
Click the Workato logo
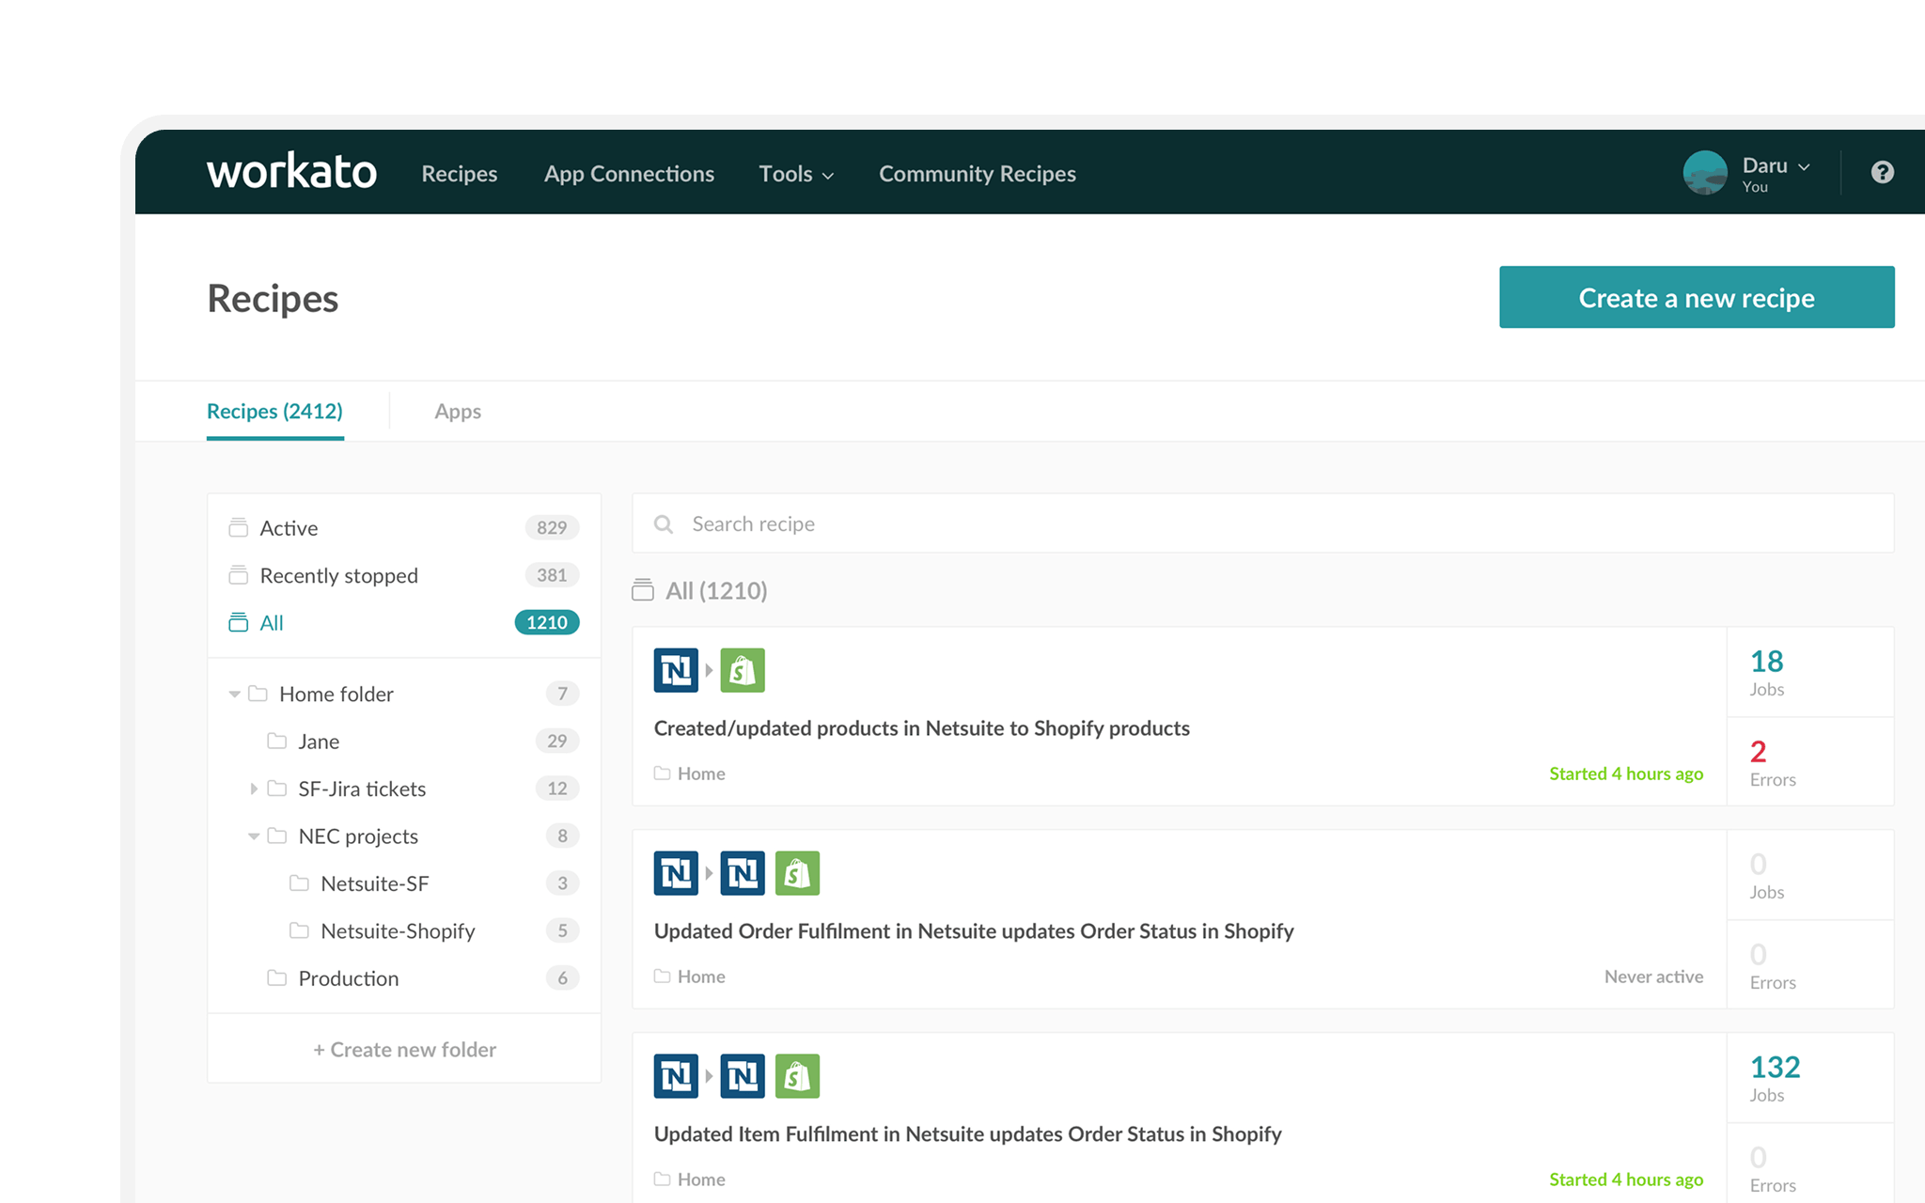click(291, 172)
